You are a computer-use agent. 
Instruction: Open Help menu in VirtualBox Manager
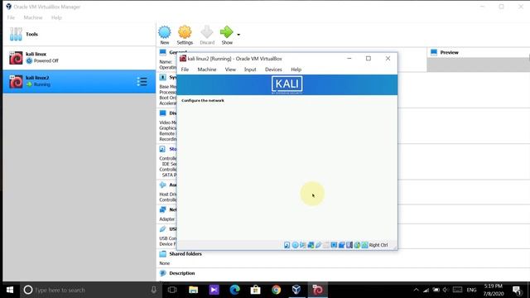point(56,17)
